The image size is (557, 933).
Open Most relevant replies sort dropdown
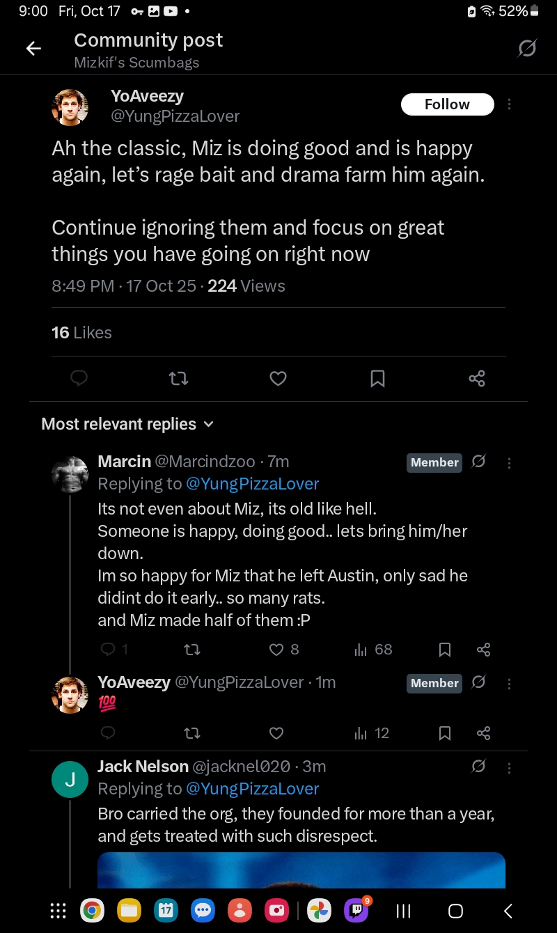pos(127,424)
